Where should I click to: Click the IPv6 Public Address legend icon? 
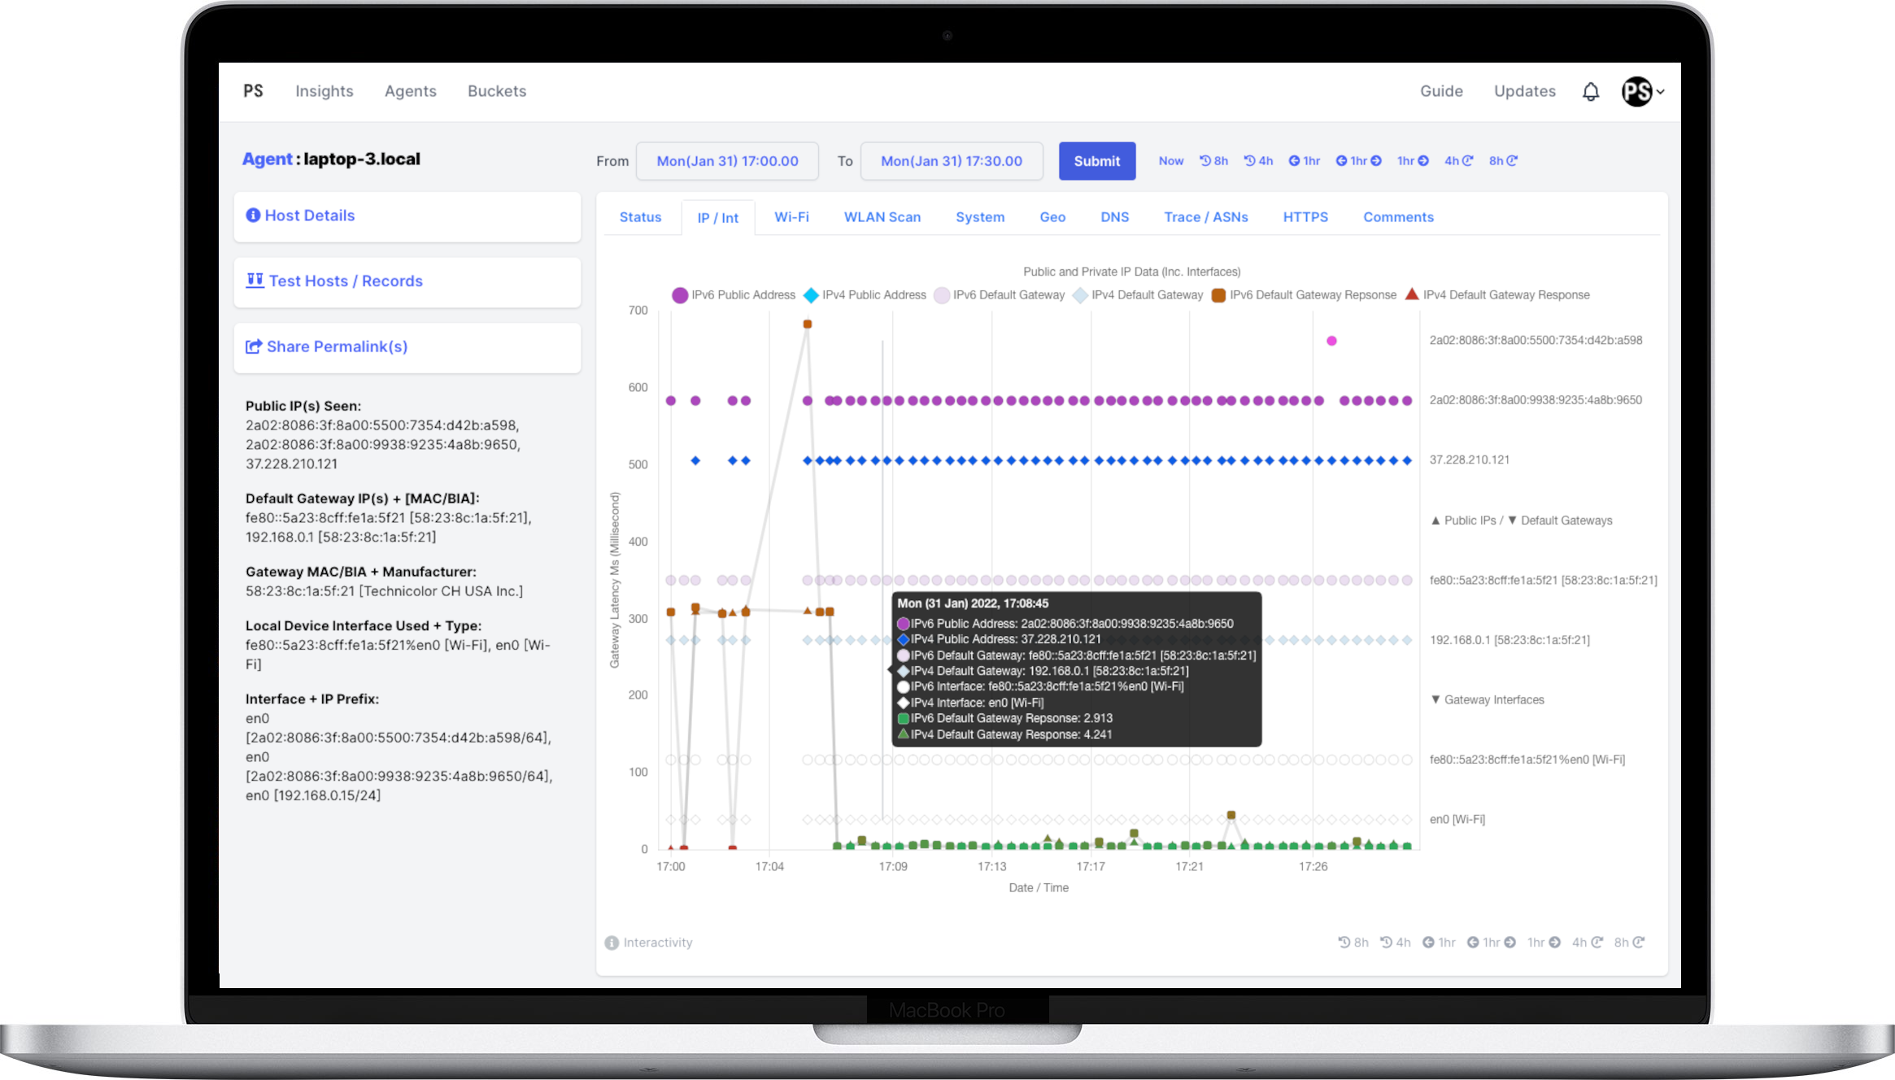click(678, 294)
